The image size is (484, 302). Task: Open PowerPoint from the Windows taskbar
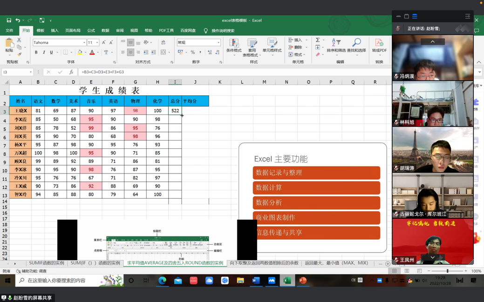303,281
